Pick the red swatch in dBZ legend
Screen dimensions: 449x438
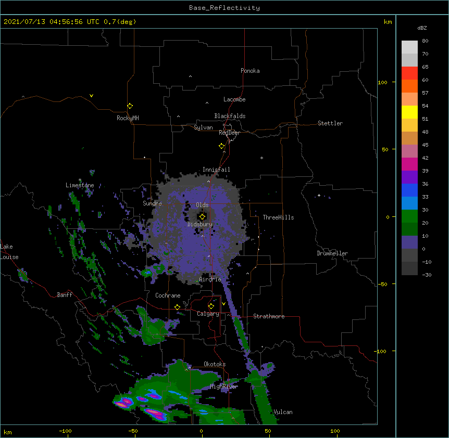point(409,73)
